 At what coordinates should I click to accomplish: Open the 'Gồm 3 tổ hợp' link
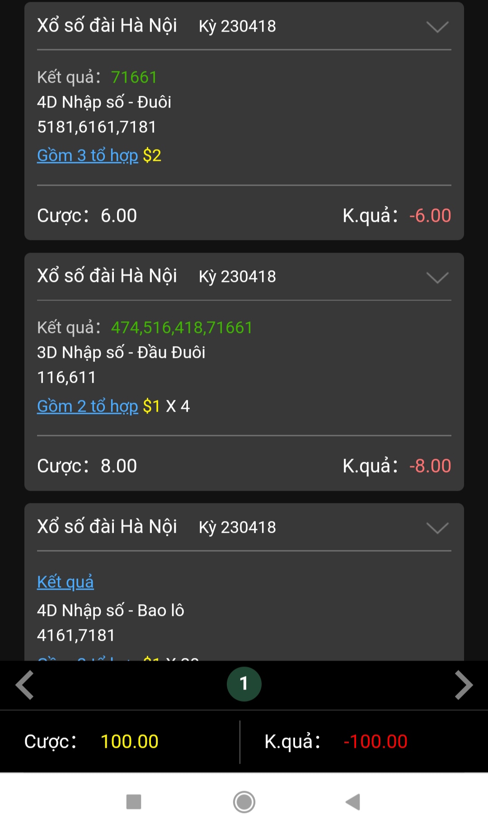point(87,155)
